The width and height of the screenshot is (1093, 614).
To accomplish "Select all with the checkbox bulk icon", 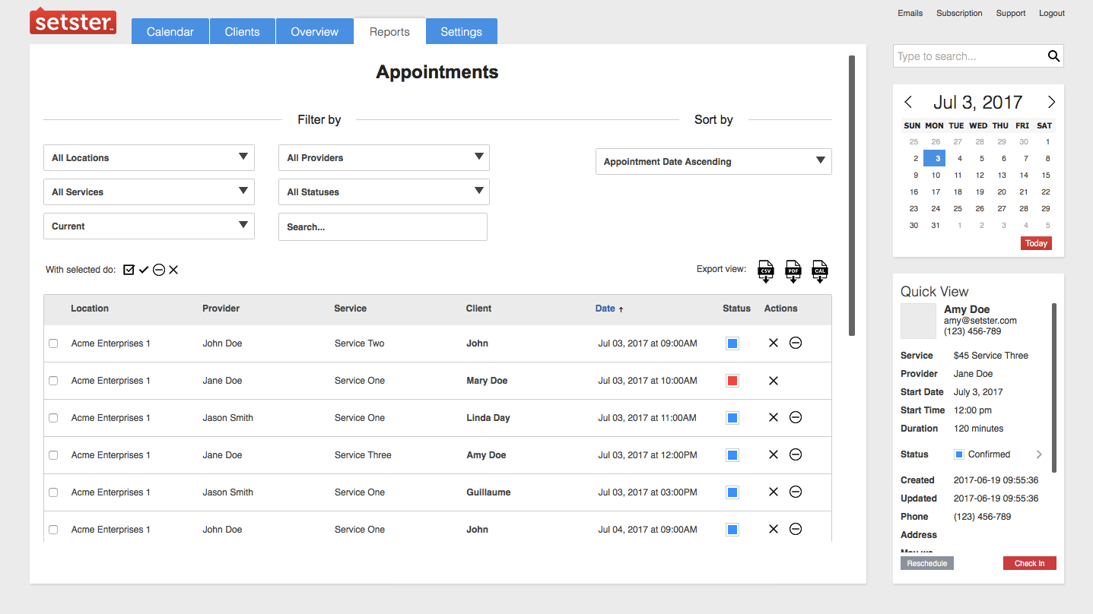I will 129,270.
